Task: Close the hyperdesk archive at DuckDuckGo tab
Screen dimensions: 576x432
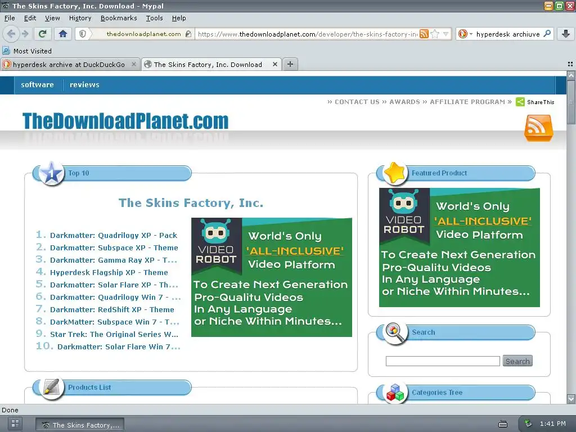Action: pyautogui.click(x=134, y=64)
